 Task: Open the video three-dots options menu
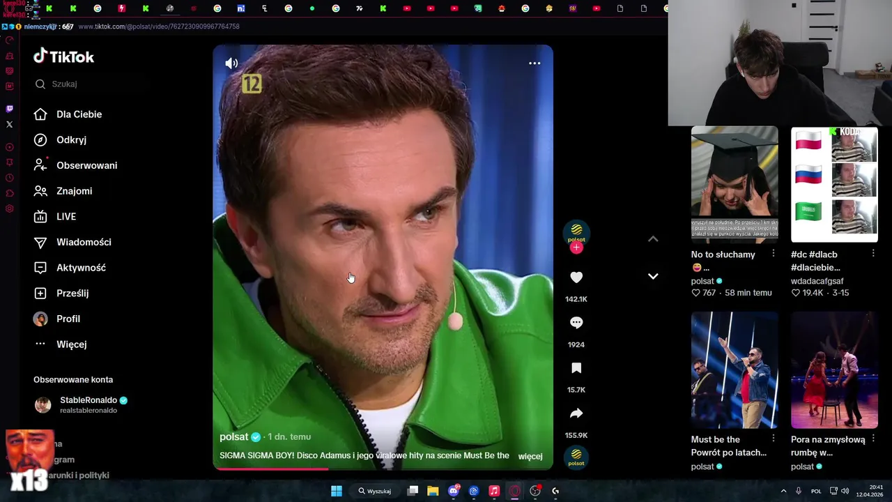click(535, 63)
